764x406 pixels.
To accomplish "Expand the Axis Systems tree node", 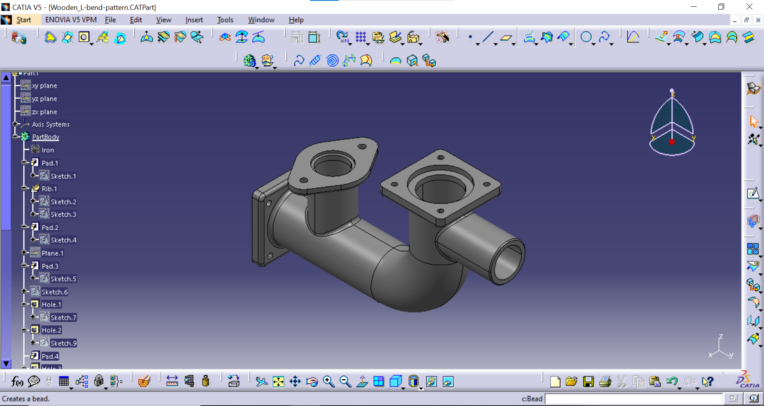I will tap(15, 124).
